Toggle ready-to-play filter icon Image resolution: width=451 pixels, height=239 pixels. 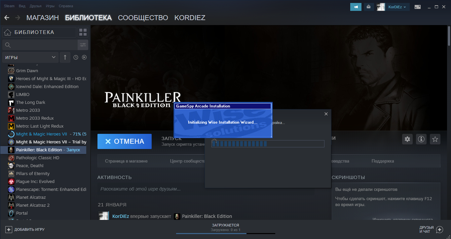pyautogui.click(x=84, y=57)
